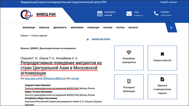This screenshot has width=189, height=106.
Task: Open Ближайшие мероприятия card
Action: [129, 58]
